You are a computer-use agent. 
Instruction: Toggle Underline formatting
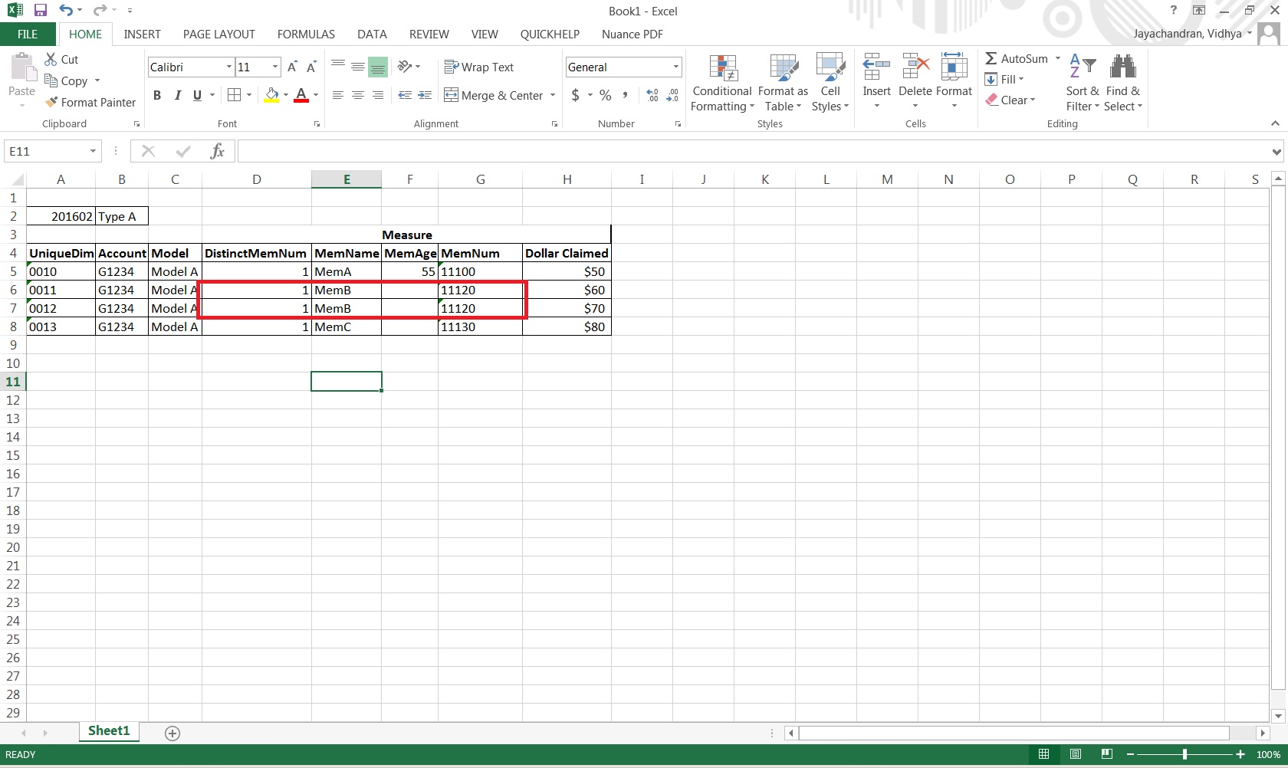click(x=197, y=95)
